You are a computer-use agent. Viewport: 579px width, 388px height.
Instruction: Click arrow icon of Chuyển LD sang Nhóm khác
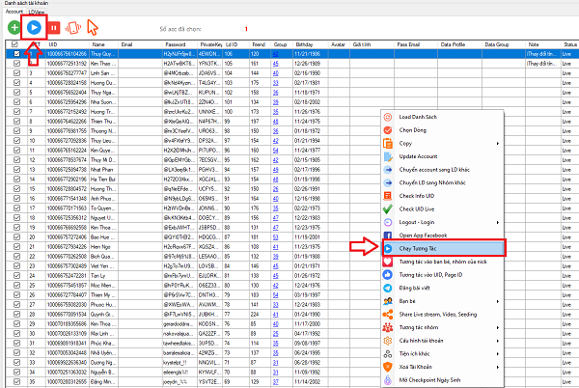(388, 182)
